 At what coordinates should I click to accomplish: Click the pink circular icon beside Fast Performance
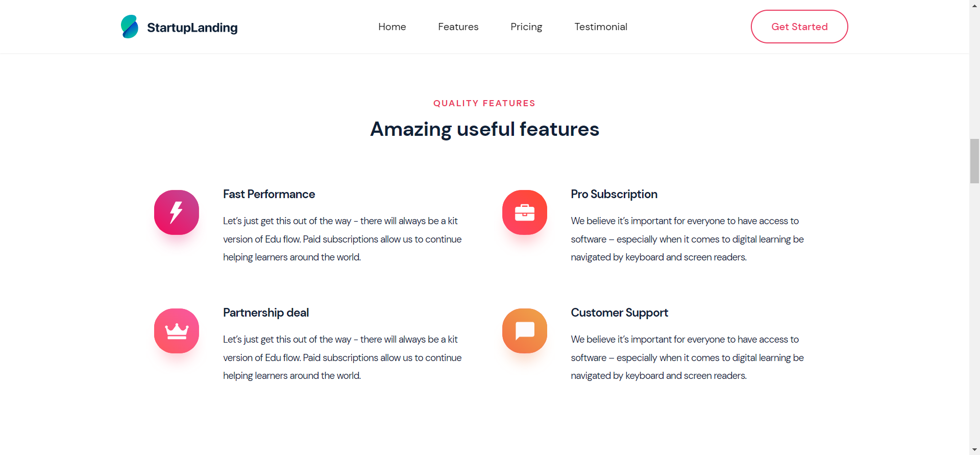[176, 212]
